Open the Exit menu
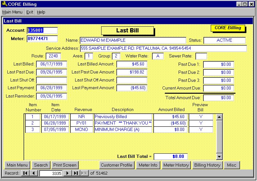The height and width of the screenshot is (181, 257). point(30,12)
